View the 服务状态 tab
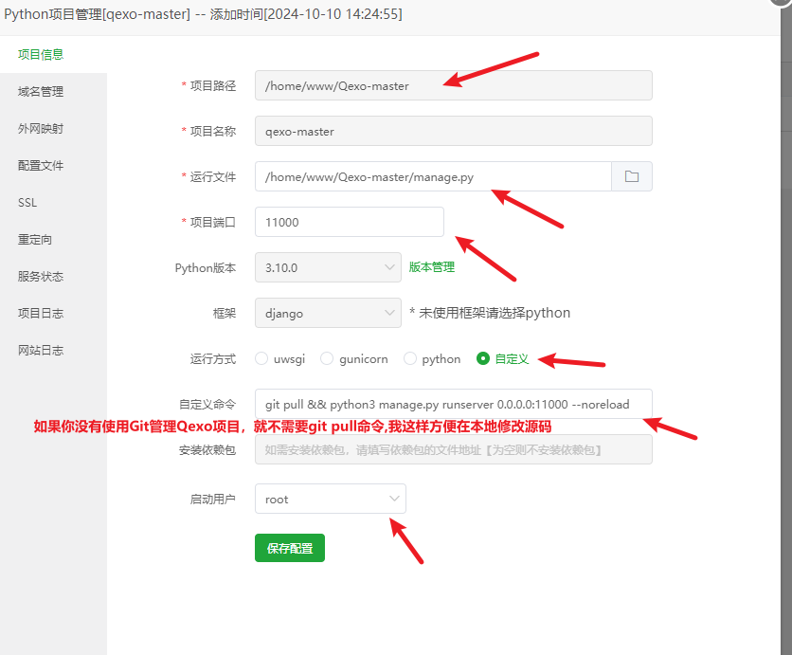 [41, 276]
